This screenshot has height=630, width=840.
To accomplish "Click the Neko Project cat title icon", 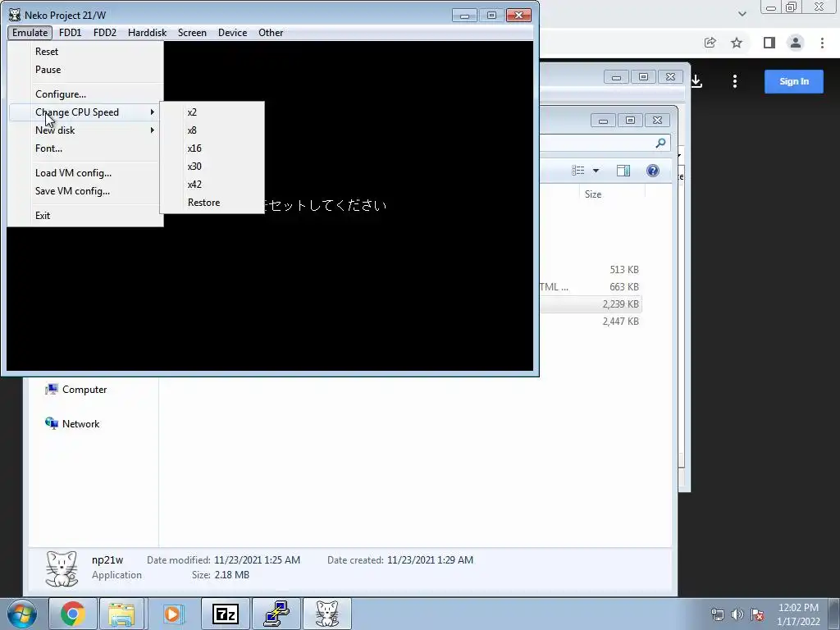I will 15,15.
